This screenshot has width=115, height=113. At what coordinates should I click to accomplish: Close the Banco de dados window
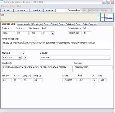click(113, 2)
